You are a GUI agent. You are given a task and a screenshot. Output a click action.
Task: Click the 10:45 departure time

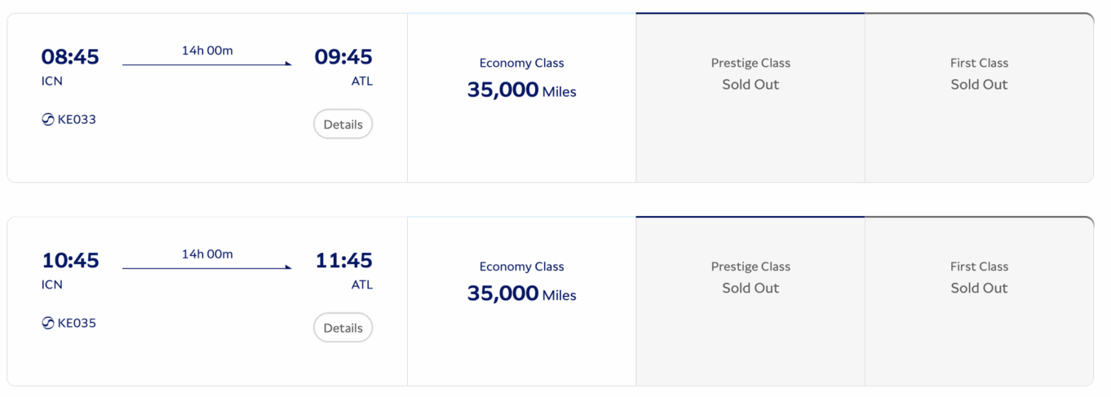[x=70, y=261]
